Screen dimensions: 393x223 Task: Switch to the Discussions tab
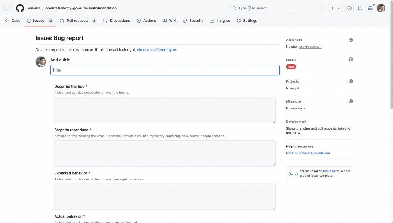pos(116,20)
